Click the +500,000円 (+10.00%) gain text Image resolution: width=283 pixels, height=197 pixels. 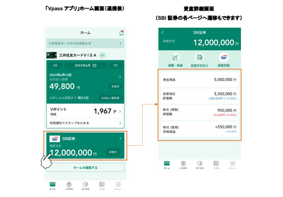[x=222, y=99]
